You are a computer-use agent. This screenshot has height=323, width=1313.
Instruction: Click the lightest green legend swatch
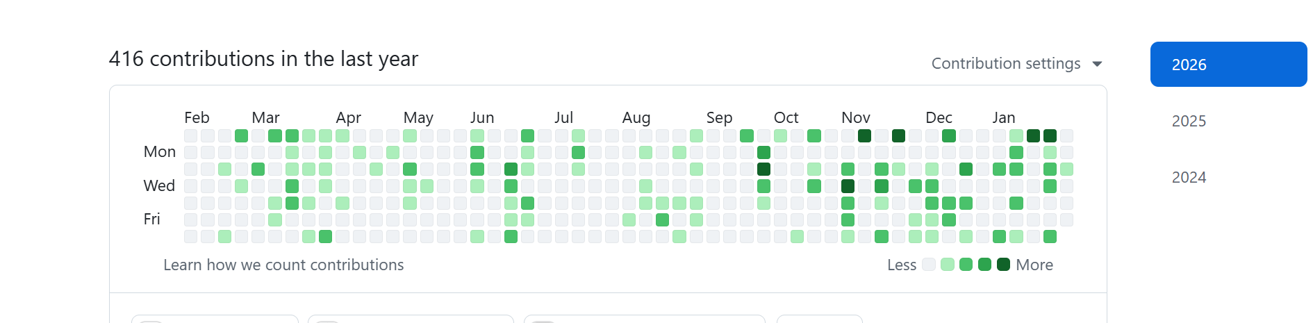(x=947, y=265)
